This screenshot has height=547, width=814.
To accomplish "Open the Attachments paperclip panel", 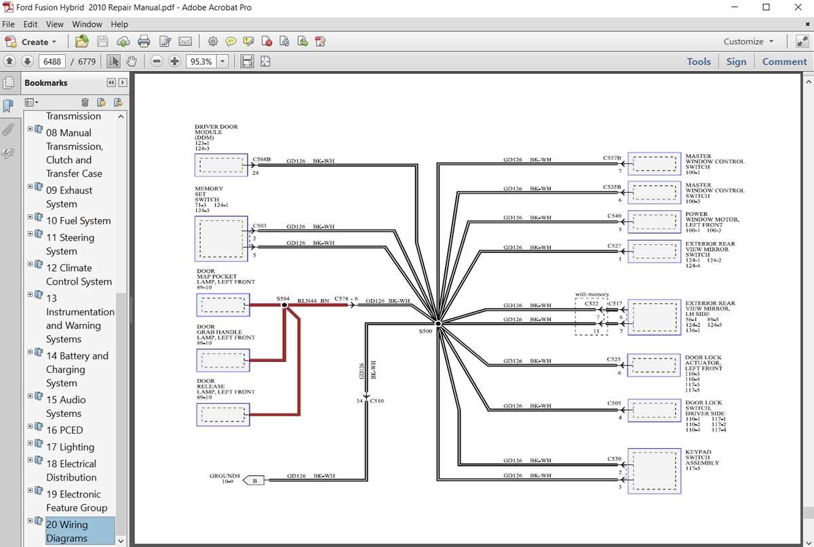I will (x=9, y=129).
